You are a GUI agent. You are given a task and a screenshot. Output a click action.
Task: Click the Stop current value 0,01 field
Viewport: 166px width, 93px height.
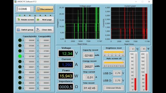point(90,78)
